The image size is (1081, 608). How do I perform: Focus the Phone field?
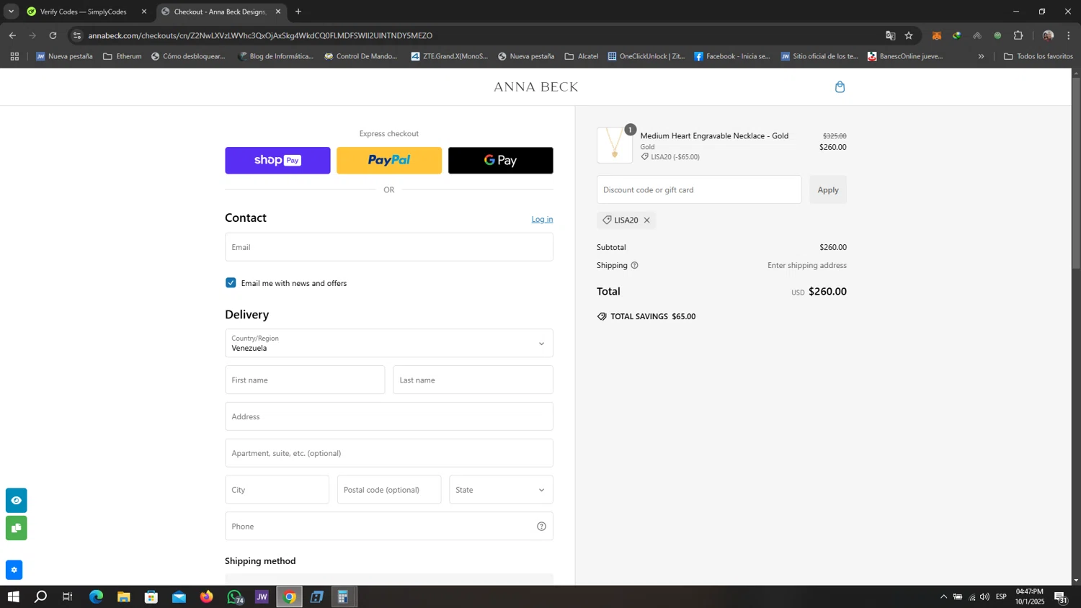[x=389, y=527]
